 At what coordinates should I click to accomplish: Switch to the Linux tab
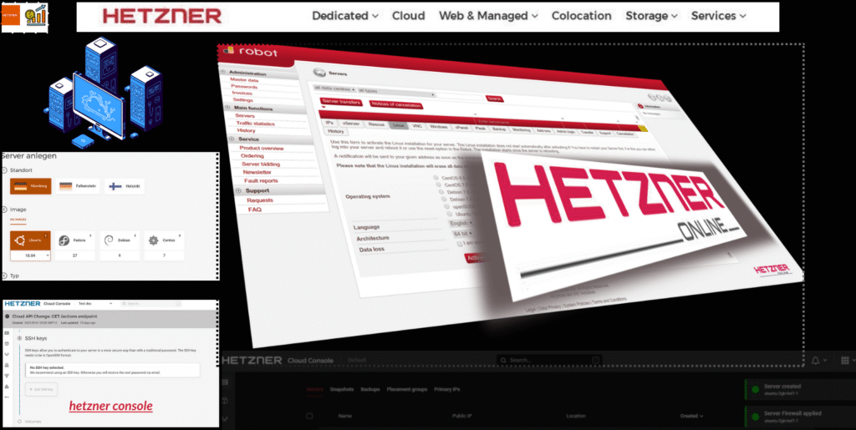[398, 125]
